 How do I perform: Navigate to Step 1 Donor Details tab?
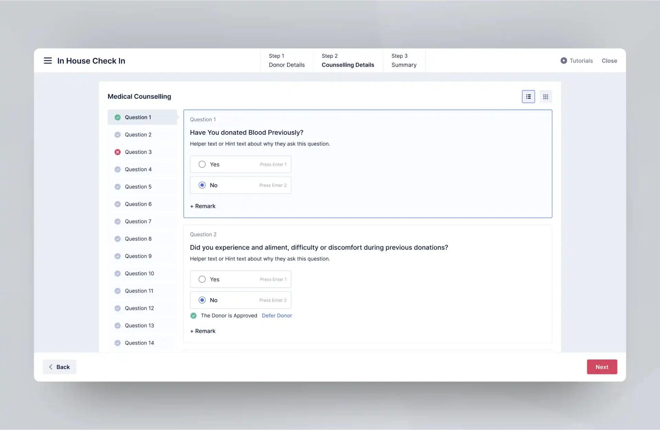(x=287, y=60)
